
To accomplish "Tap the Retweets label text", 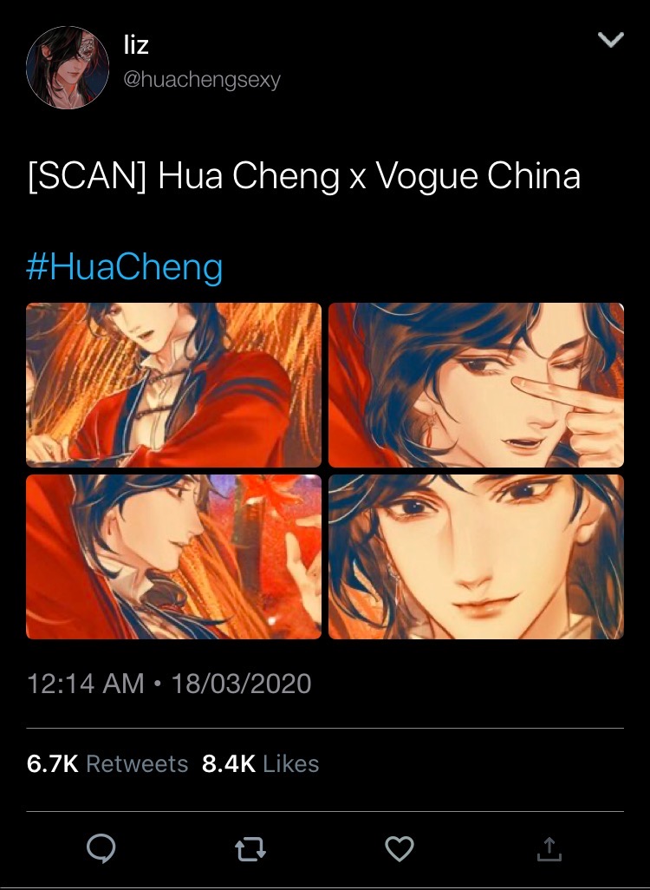I will (137, 763).
